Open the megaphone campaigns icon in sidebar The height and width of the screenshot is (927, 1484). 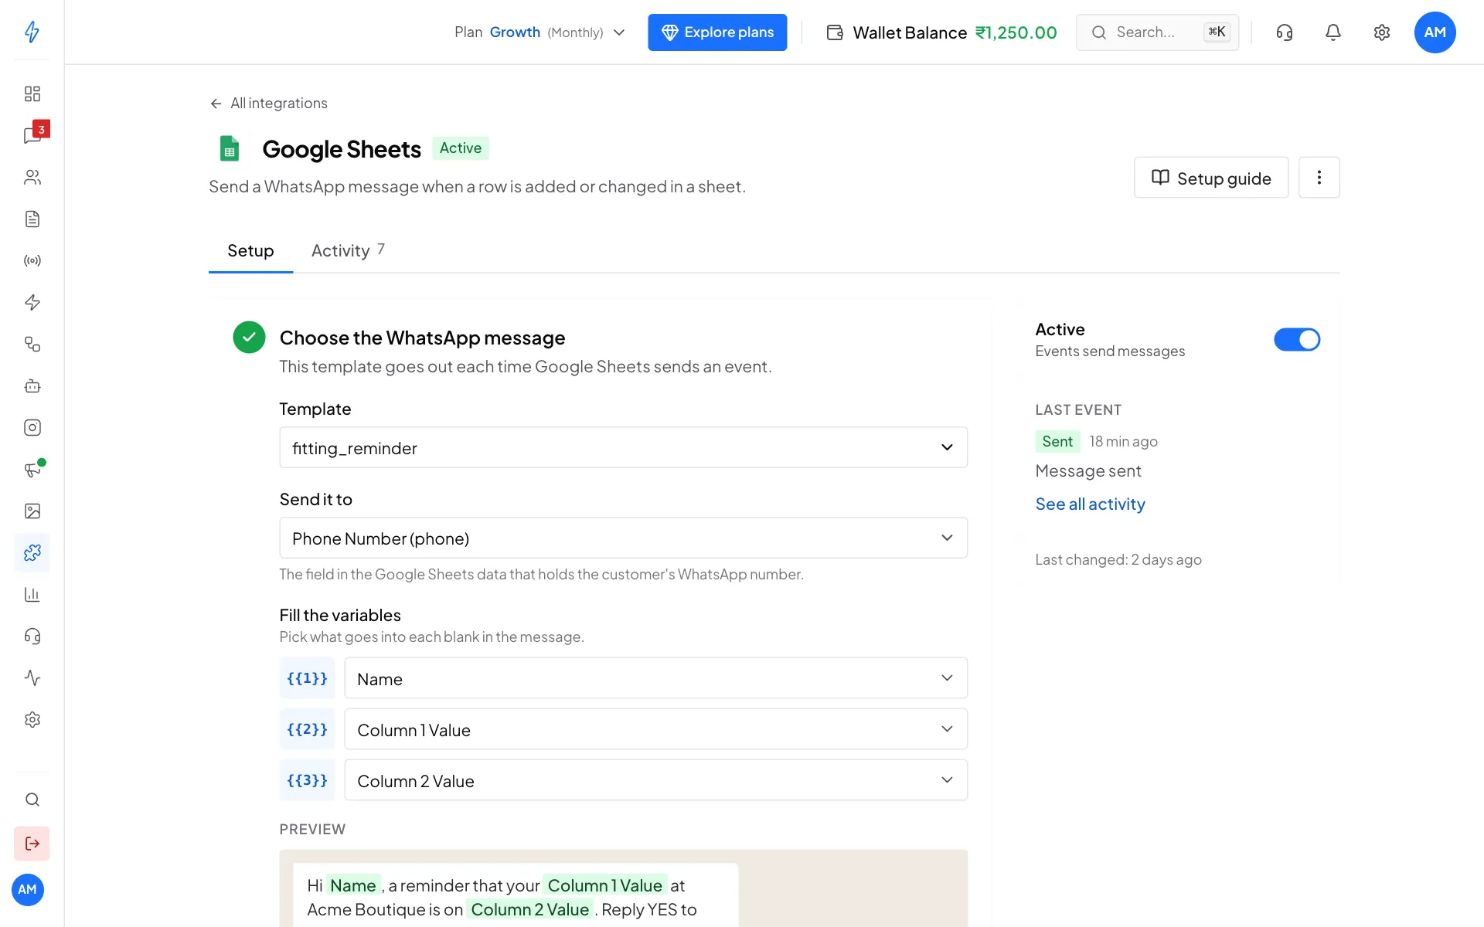tap(32, 469)
